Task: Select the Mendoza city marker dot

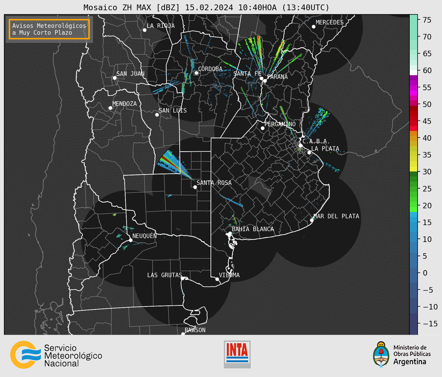Action: [x=110, y=108]
